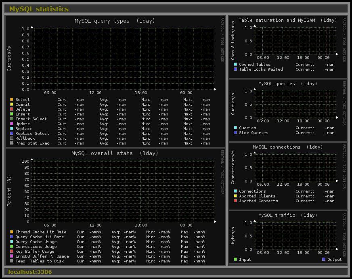Click the Slow Queries blue swatch
This screenshot has width=352, height=279.
click(235, 132)
